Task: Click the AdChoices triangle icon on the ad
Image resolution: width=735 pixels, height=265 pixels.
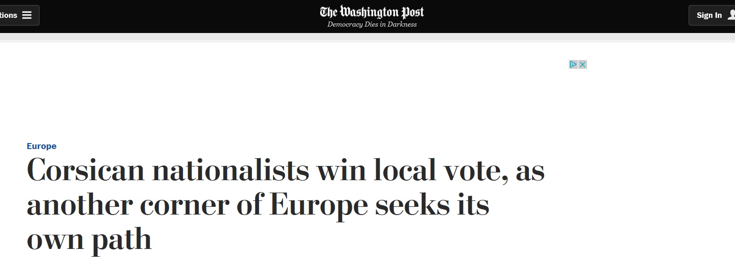Action: pos(573,64)
